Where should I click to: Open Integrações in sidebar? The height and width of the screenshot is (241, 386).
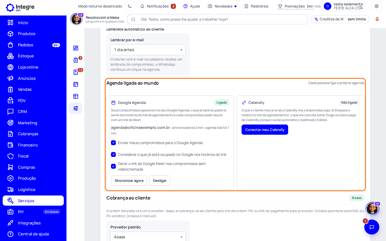[x=33, y=223]
